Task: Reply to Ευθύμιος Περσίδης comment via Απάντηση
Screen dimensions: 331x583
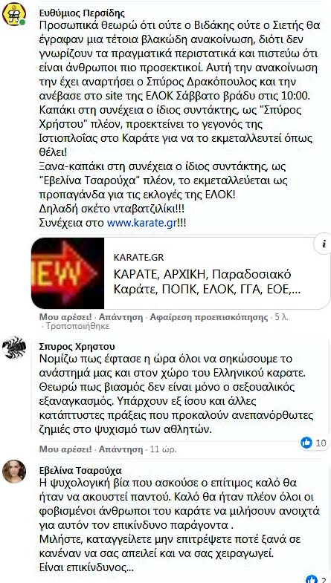Action: (120, 317)
